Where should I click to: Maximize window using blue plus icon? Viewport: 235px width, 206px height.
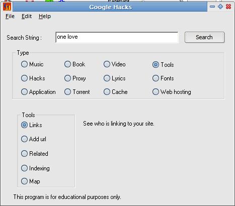pyautogui.click(x=220, y=7)
